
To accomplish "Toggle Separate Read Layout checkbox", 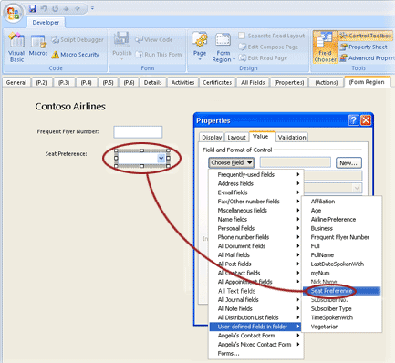I will (242, 36).
